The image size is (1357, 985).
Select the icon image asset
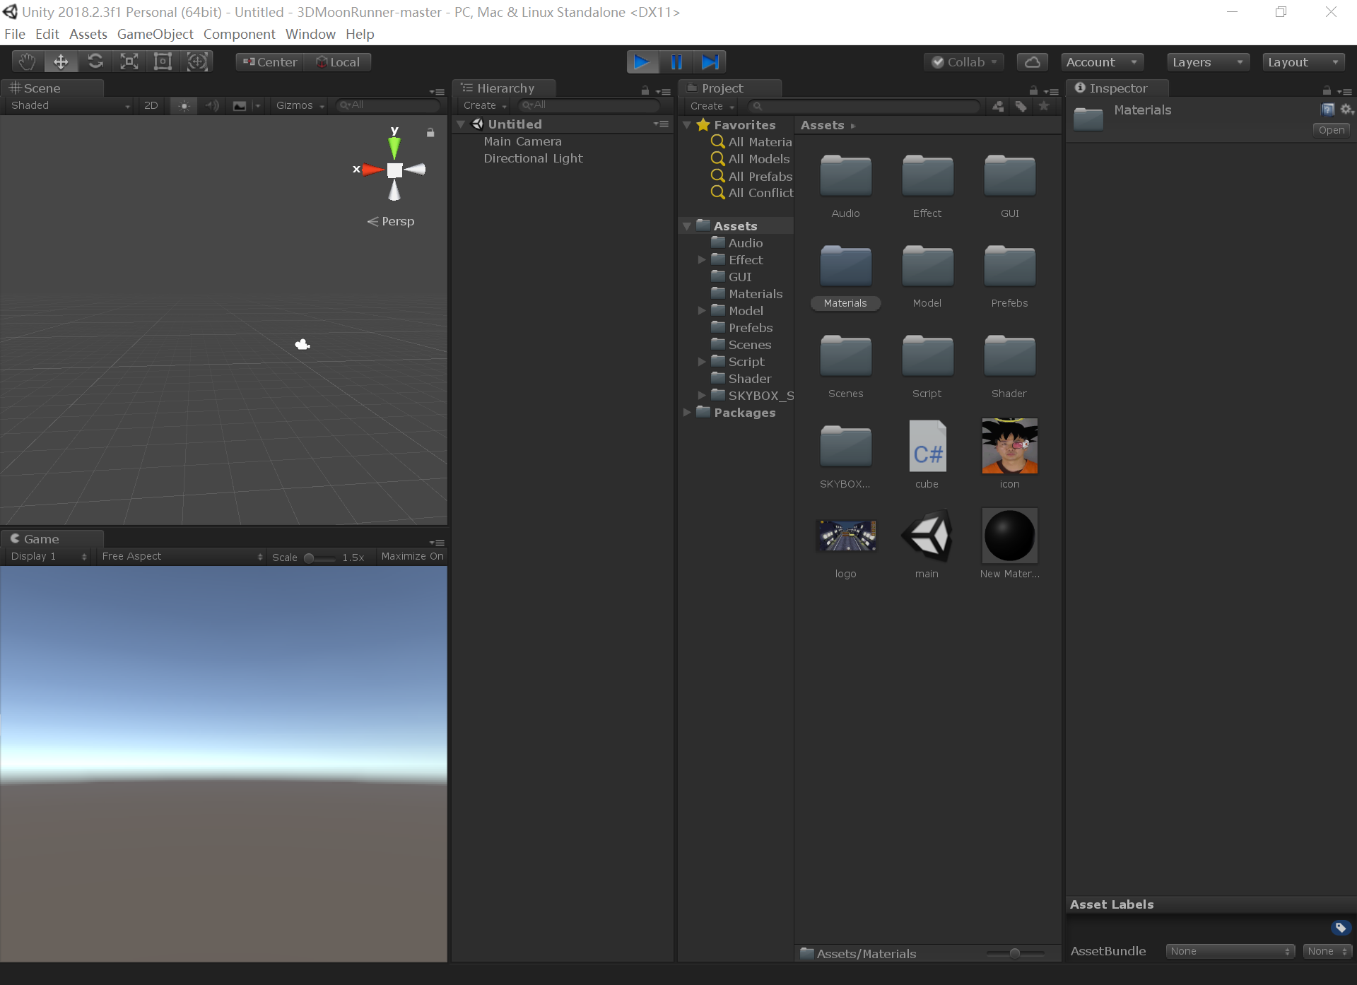click(x=1009, y=455)
